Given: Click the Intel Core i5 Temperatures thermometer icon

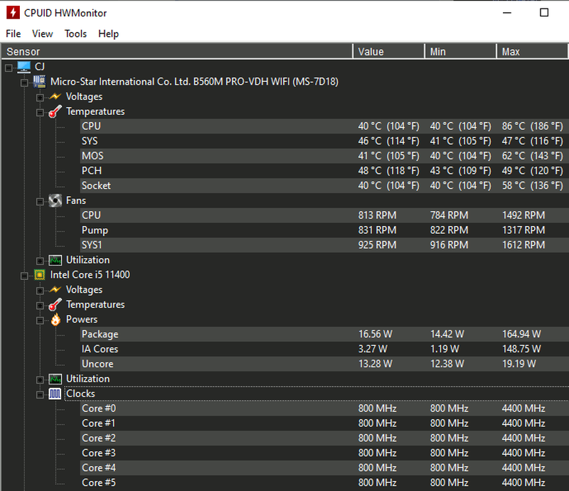Looking at the screenshot, I should pyautogui.click(x=55, y=305).
